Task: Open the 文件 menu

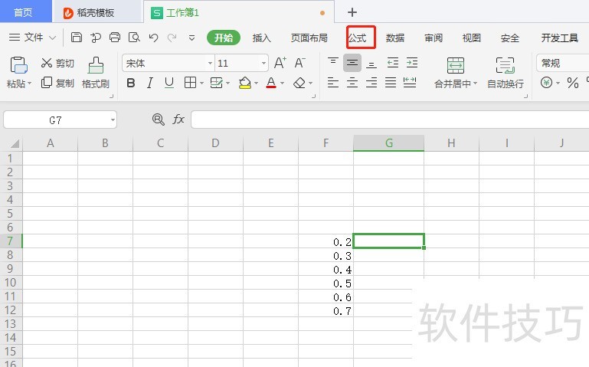Action: 32,38
